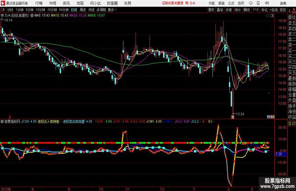Screen dimensions: 296x191
Task: Toggle the right info panel icon in chart
Action: click(x=272, y=16)
